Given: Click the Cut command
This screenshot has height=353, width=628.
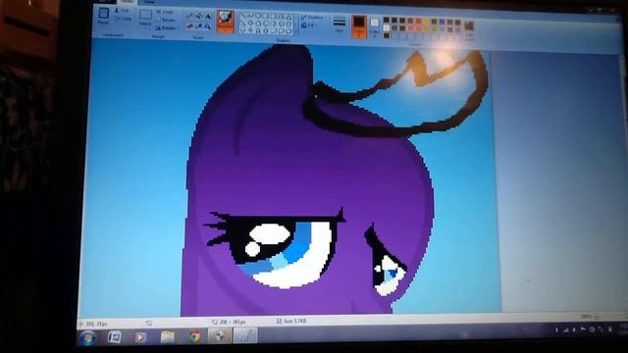Looking at the screenshot, I should click(x=122, y=11).
